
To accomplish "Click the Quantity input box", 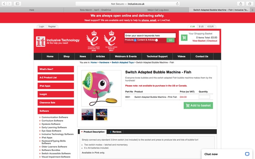I will (204, 97).
